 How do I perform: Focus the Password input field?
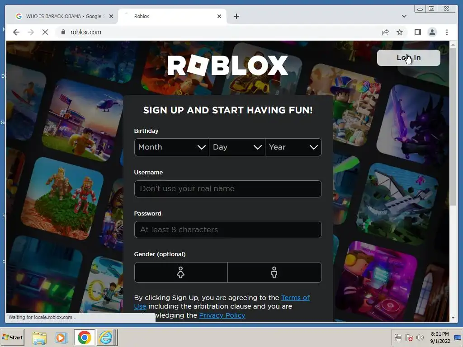(x=228, y=230)
